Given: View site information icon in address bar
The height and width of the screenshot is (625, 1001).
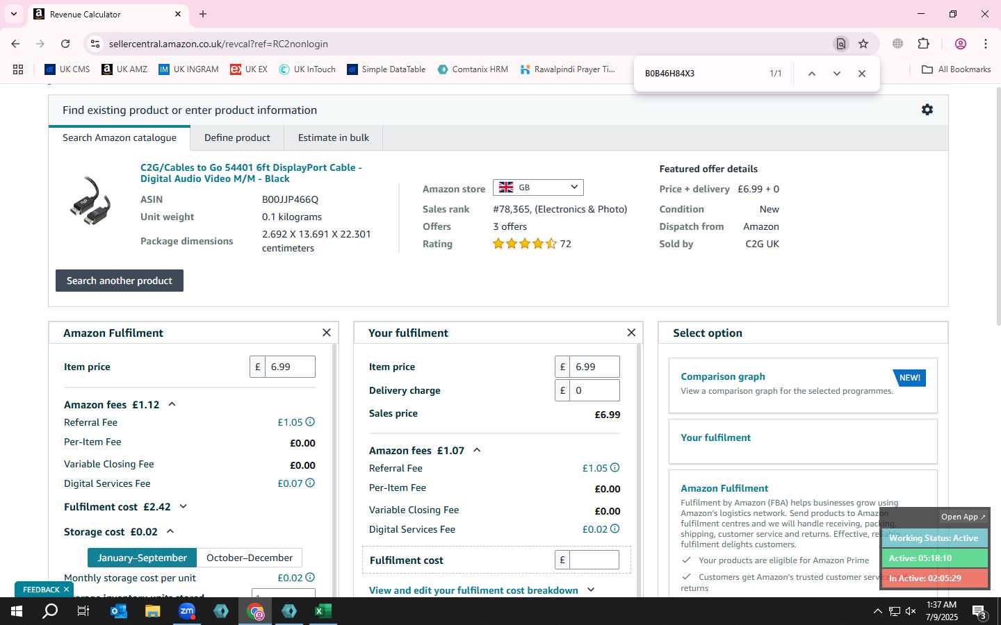Looking at the screenshot, I should click(95, 44).
